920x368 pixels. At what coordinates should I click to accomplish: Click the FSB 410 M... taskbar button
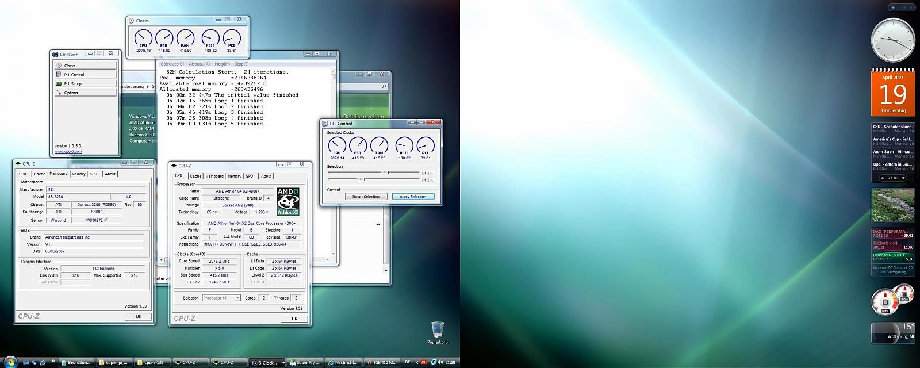[381, 362]
